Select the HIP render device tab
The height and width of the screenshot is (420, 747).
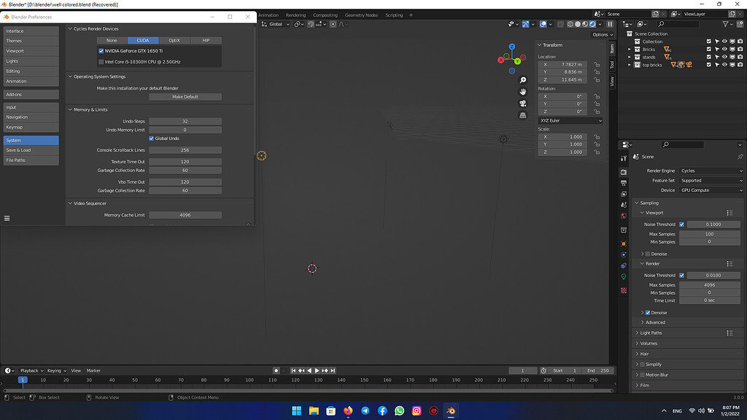click(206, 41)
